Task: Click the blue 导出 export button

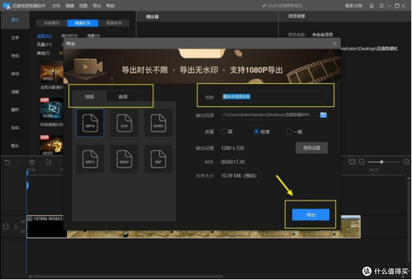Action: pos(311,214)
